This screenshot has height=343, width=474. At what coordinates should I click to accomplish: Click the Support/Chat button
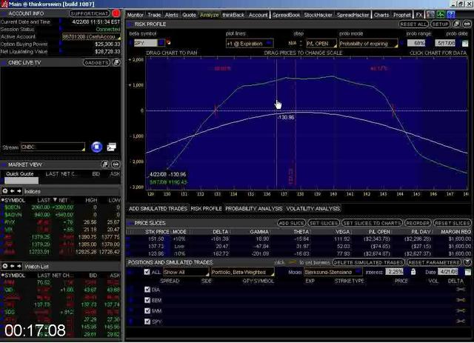[x=89, y=13]
